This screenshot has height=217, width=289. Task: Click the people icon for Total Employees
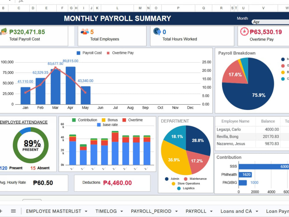click(85, 32)
